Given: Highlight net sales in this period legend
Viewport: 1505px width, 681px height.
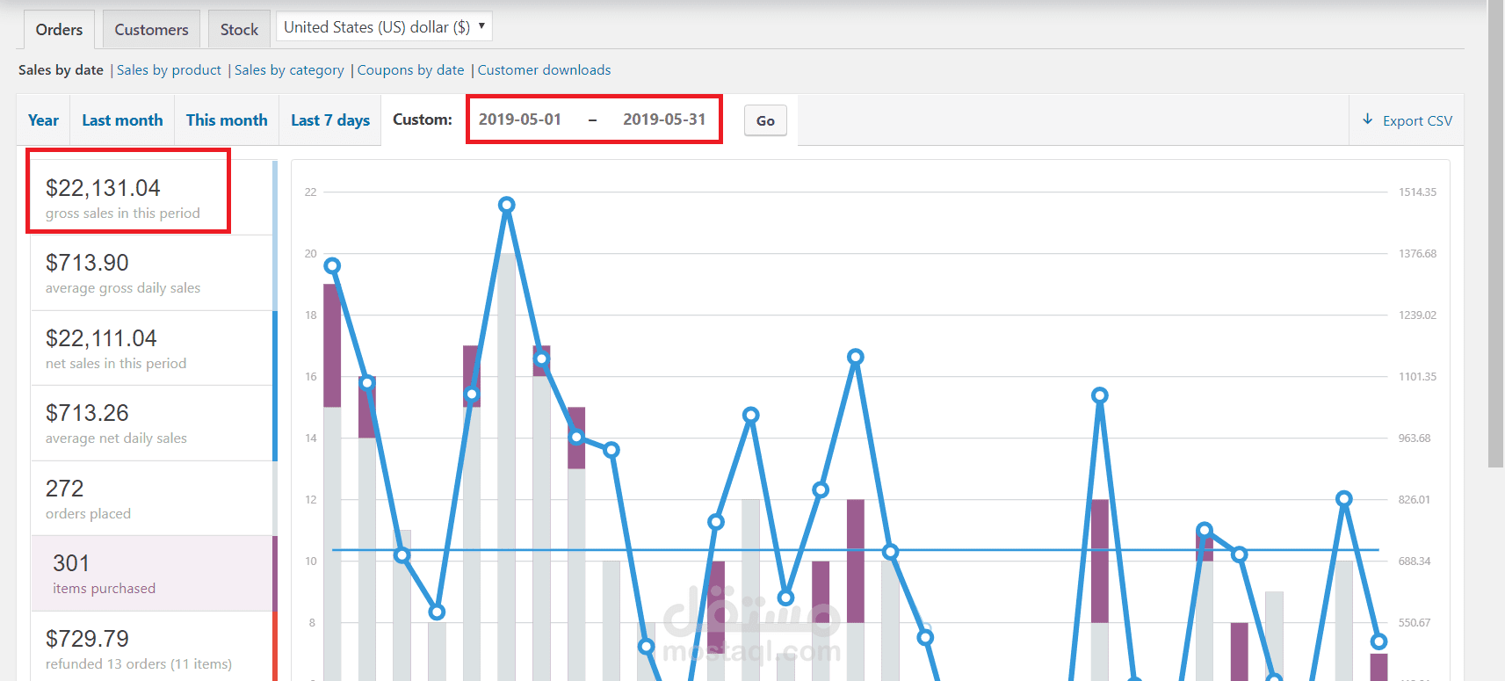Looking at the screenshot, I should point(154,349).
